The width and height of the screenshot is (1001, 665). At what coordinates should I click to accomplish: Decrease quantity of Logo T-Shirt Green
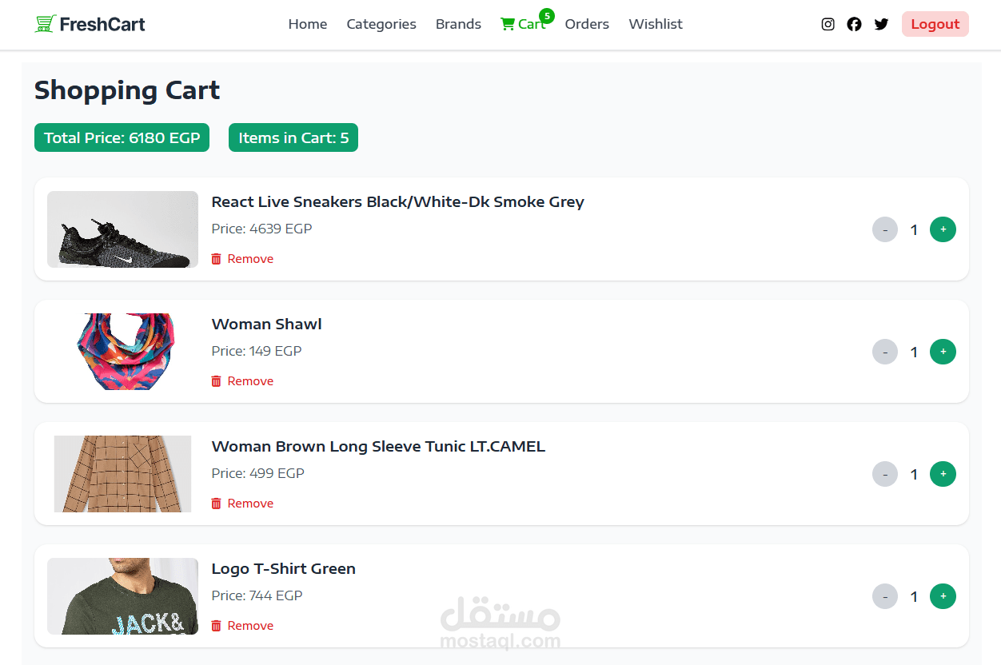coord(885,597)
